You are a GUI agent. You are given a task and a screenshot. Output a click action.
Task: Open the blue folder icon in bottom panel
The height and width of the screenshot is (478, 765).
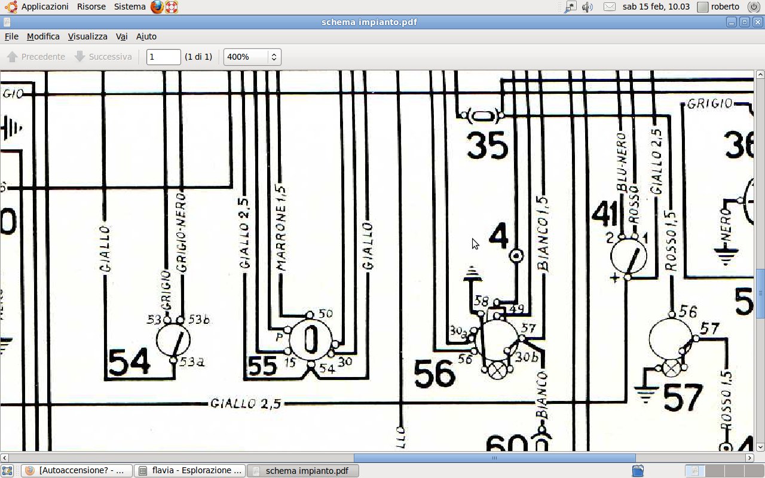[x=638, y=471]
